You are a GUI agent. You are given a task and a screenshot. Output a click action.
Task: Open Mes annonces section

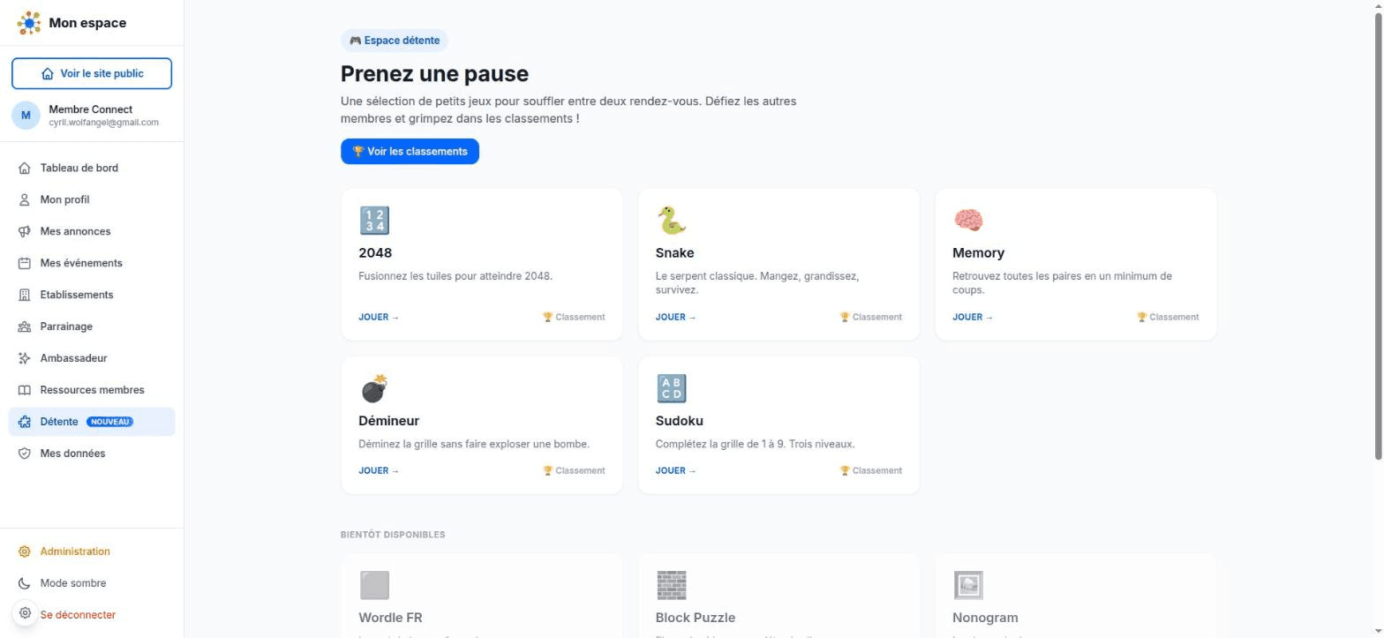pos(92,231)
